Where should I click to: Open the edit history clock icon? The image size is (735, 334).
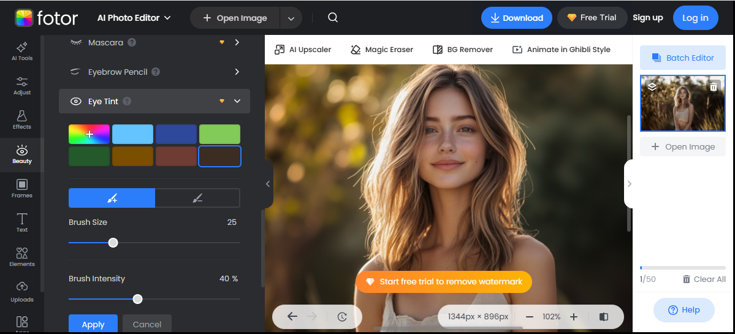coord(342,317)
